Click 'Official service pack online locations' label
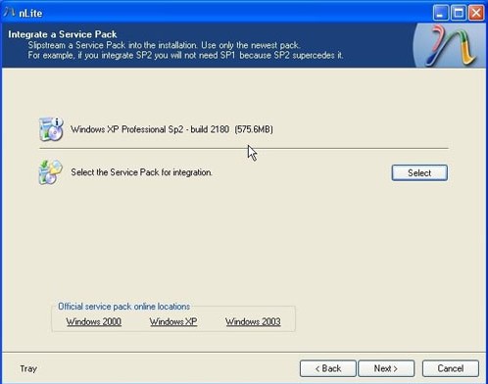Image resolution: width=488 pixels, height=384 pixels. (124, 307)
